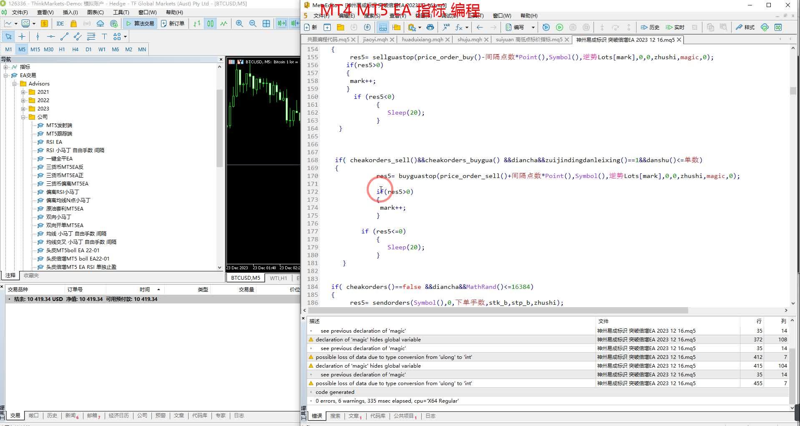
Task: Select the D1 timeframe
Action: pyautogui.click(x=88, y=49)
